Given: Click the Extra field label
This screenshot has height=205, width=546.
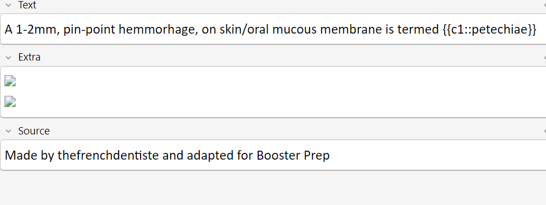Looking at the screenshot, I should [x=29, y=57].
